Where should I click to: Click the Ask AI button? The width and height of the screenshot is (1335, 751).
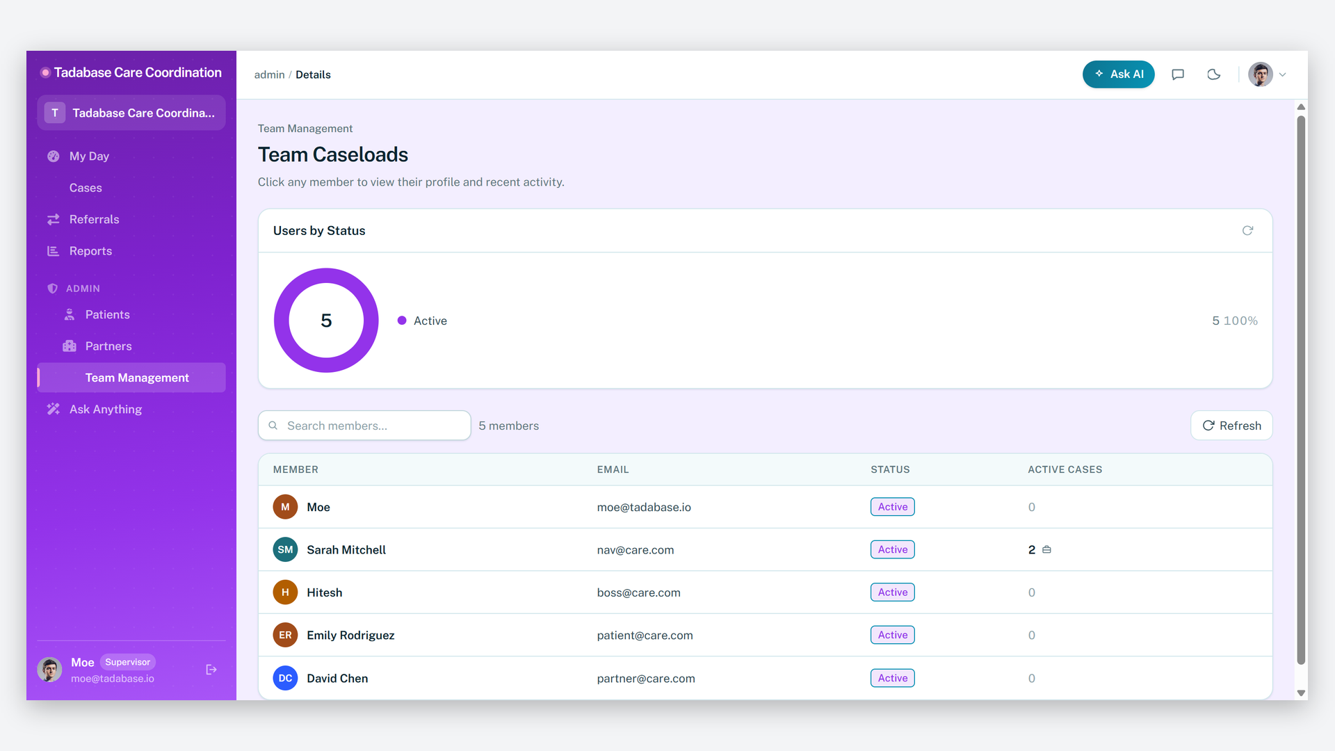(x=1118, y=74)
